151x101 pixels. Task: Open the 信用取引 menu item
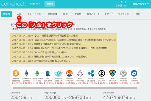click(52, 14)
